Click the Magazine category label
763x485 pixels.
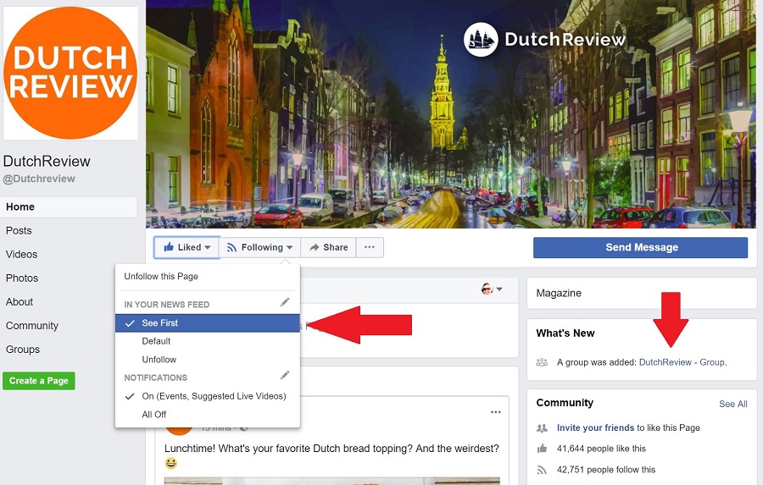[x=559, y=294]
